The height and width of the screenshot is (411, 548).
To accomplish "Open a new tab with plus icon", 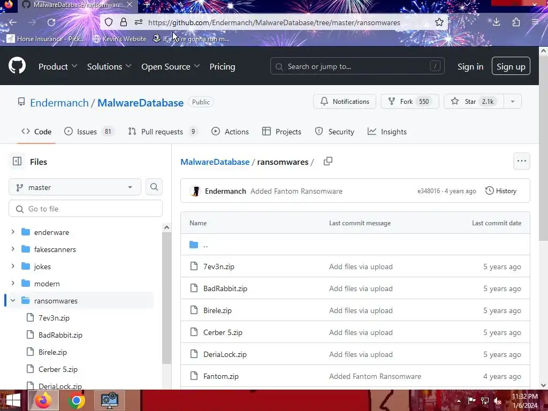I will tap(147, 5).
